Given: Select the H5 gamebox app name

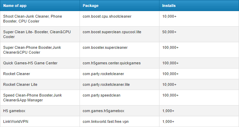Looking at the screenshot, I should (14, 111).
